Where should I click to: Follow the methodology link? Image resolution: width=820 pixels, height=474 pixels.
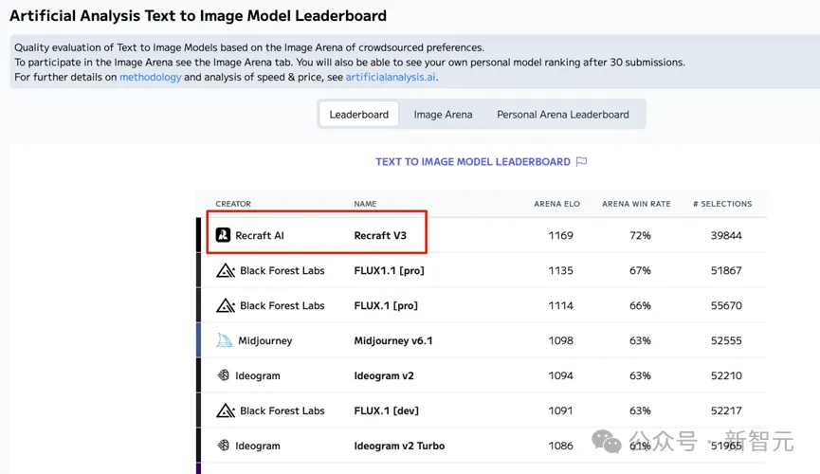150,77
